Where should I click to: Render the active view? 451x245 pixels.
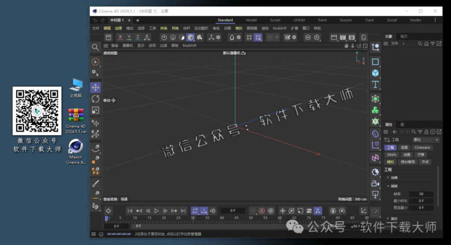[x=334, y=37]
